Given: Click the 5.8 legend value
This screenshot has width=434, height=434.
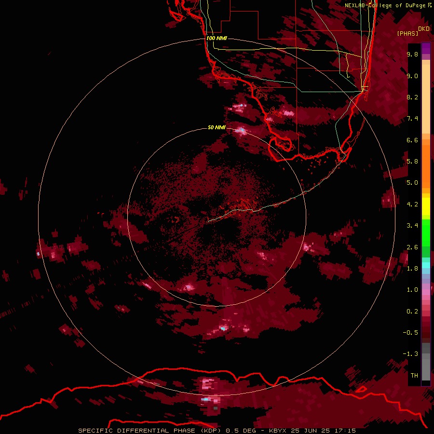Looking at the screenshot, I should (412, 162).
